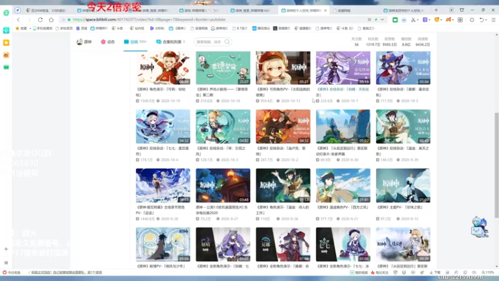The image size is (499, 281).
Task: Open the four-squares apps grid icon
Action: click(460, 20)
